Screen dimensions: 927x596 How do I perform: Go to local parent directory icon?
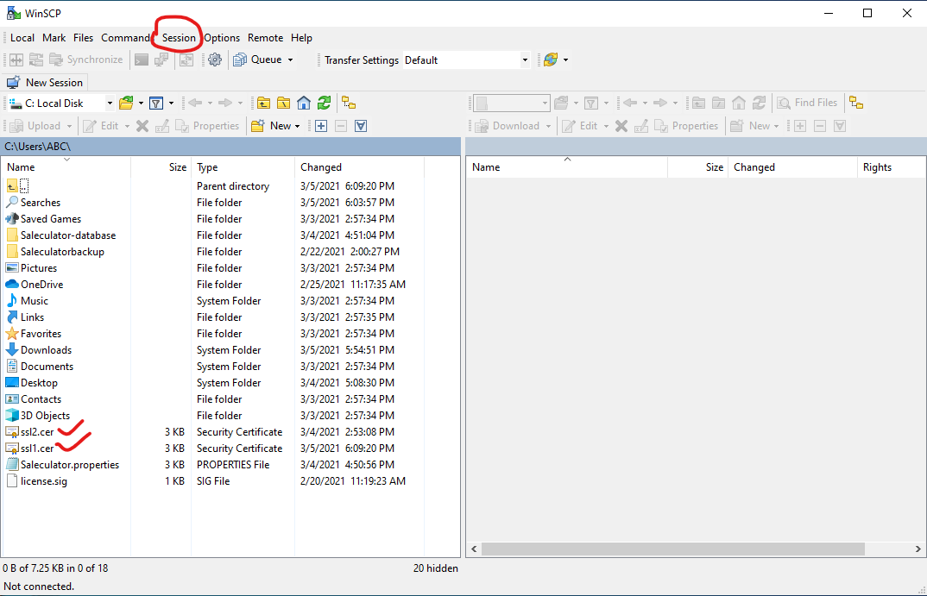[x=263, y=104]
